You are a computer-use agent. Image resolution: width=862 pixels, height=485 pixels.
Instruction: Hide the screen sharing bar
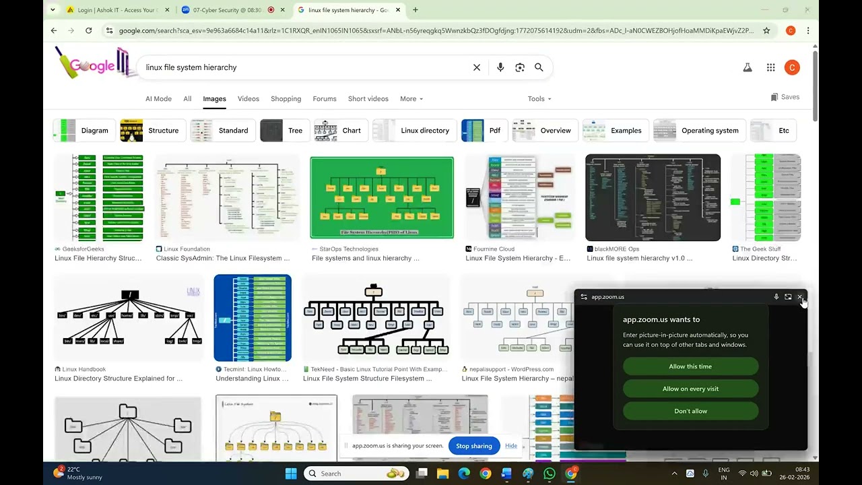pyautogui.click(x=511, y=446)
